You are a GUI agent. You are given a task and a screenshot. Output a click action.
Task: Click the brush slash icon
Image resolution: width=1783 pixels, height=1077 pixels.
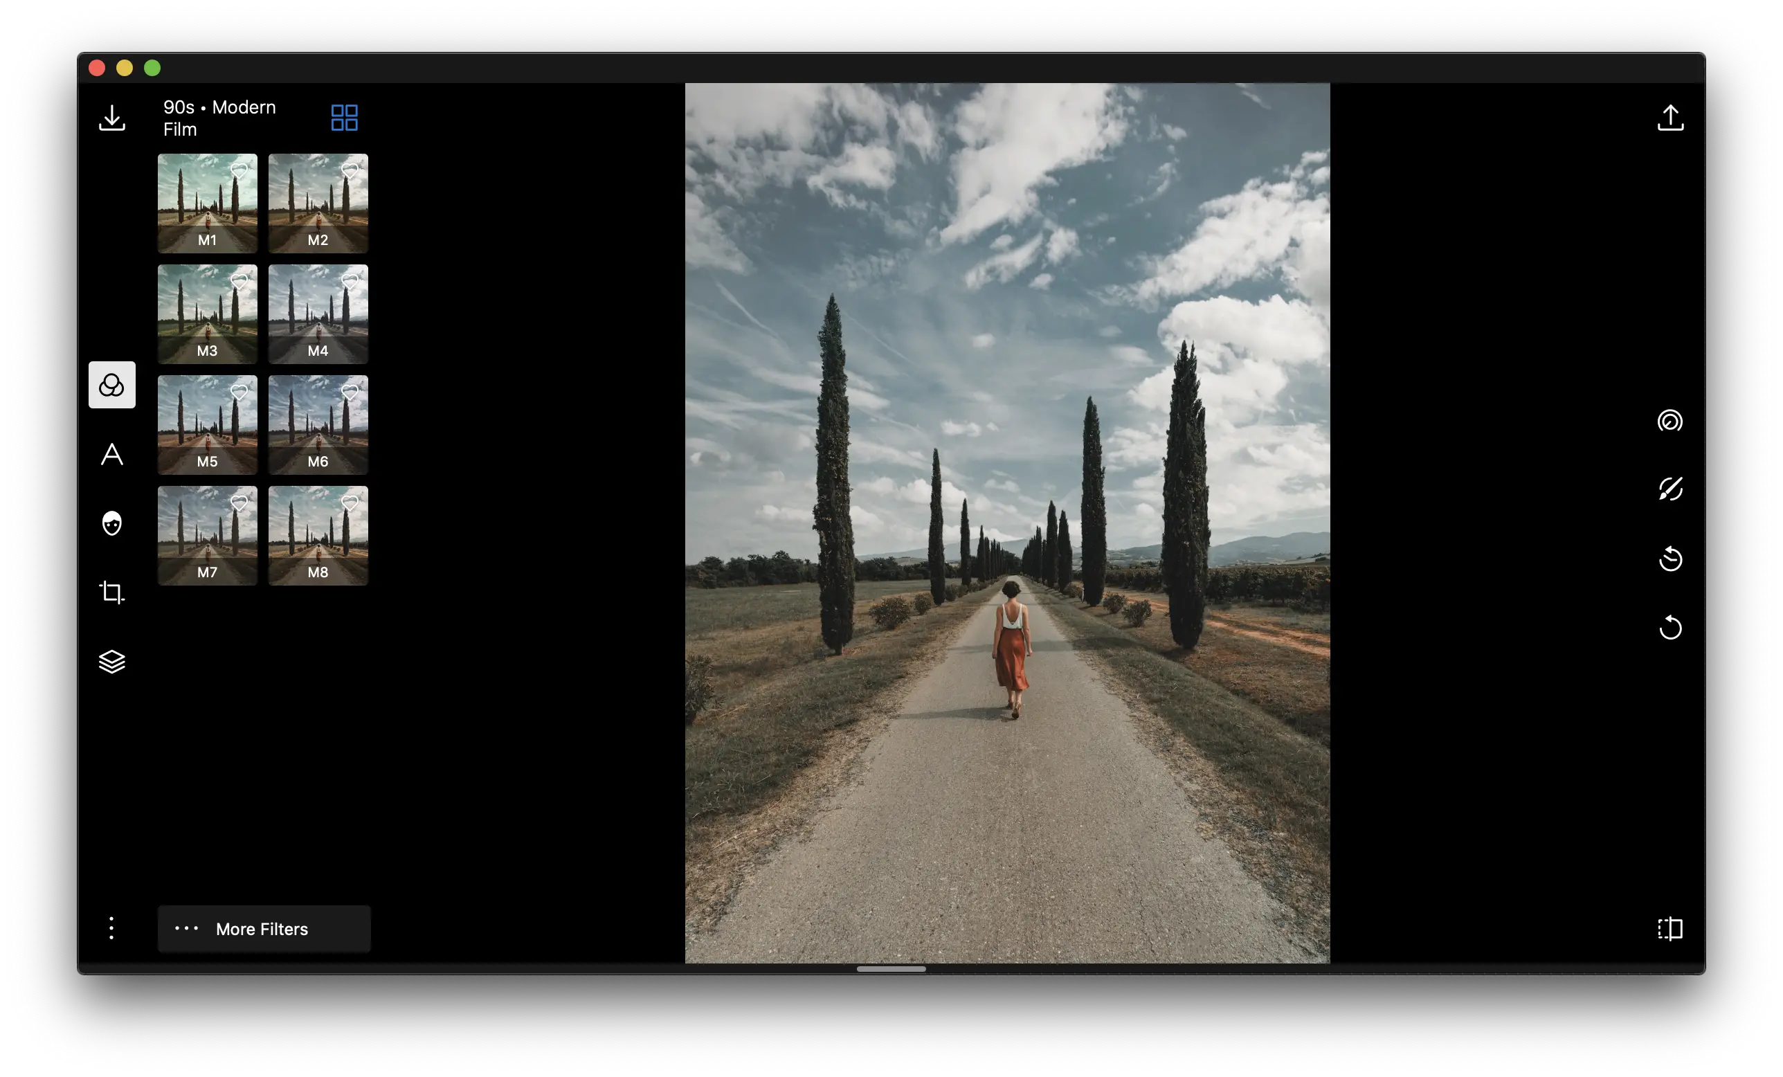click(x=1670, y=489)
